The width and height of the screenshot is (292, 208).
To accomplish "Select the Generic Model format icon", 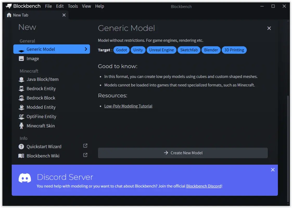I will point(21,49).
